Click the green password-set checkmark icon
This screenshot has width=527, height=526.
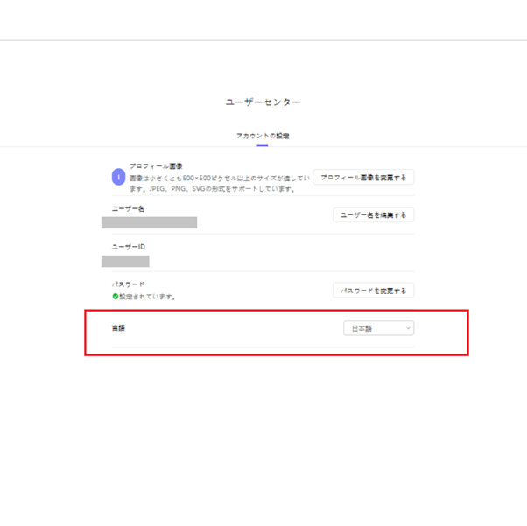(x=115, y=296)
